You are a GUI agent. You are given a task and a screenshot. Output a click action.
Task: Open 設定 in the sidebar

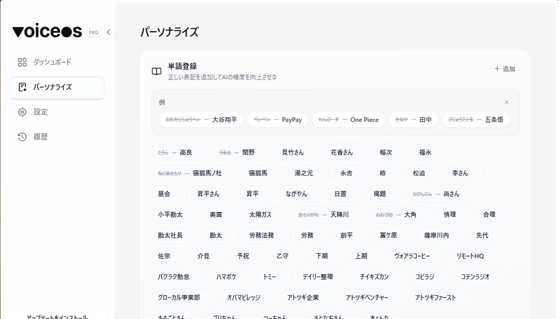point(57,112)
